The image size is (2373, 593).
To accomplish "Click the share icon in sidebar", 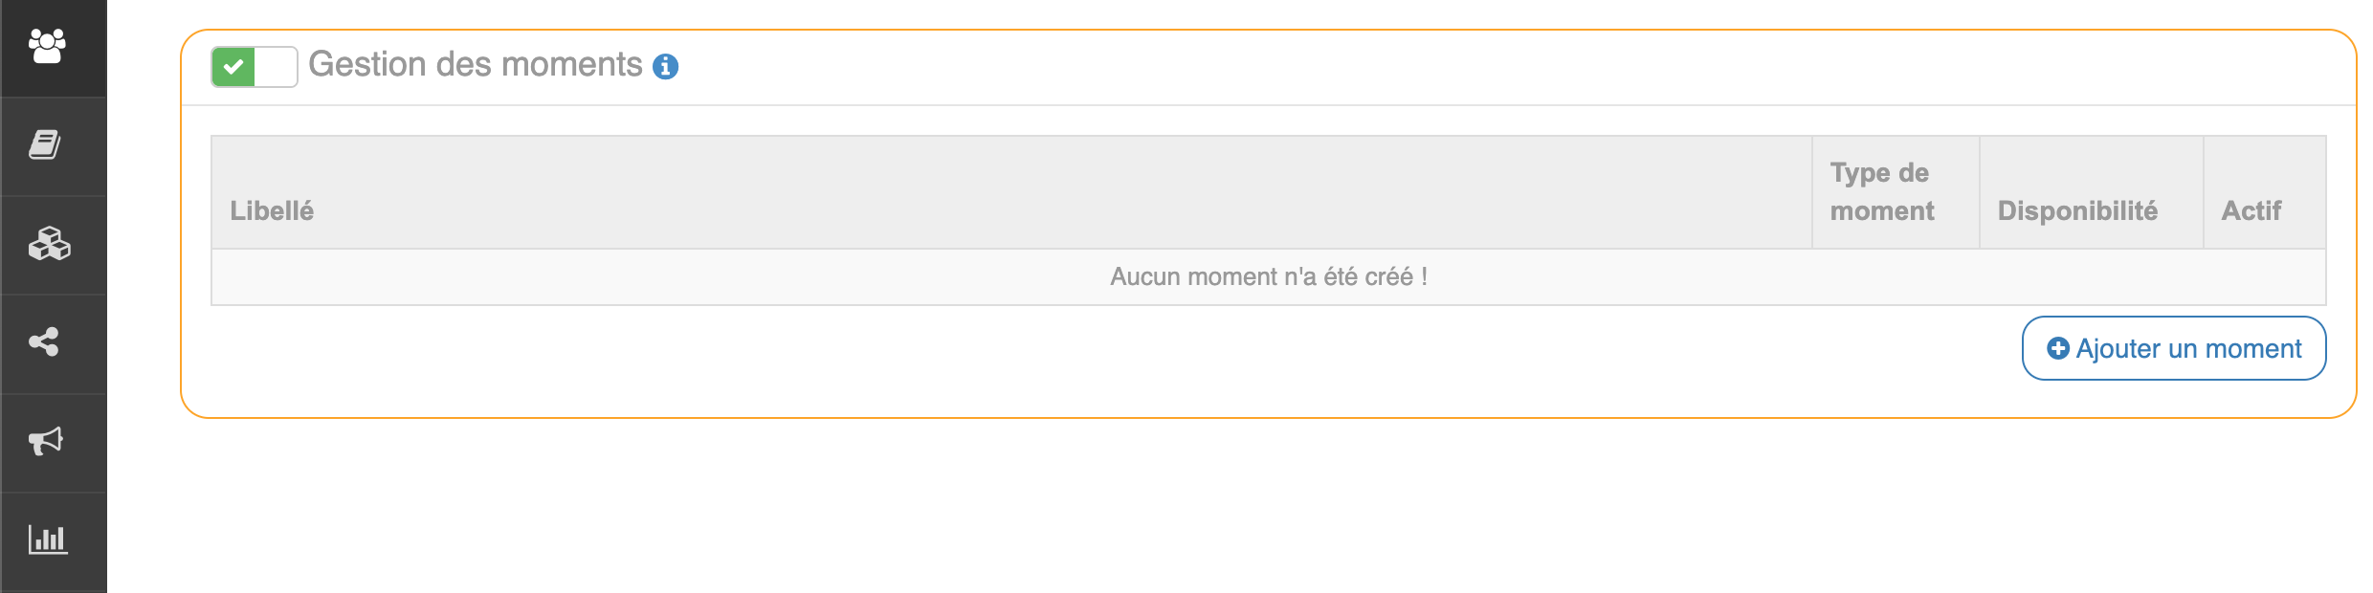I will coord(44,342).
